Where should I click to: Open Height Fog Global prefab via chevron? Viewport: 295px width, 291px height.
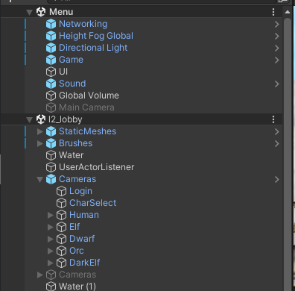click(277, 36)
